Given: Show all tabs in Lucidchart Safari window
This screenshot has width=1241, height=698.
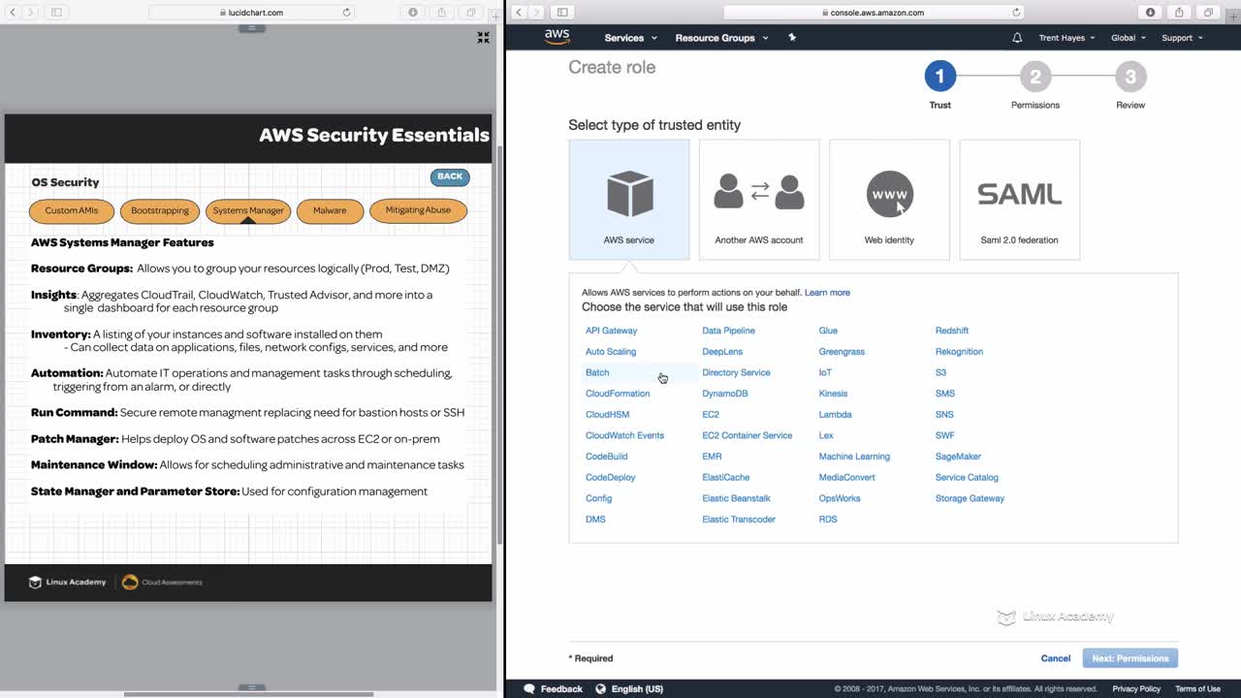Looking at the screenshot, I should click(471, 13).
